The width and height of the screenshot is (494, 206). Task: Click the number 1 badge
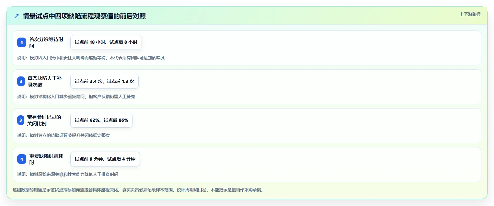(x=22, y=42)
